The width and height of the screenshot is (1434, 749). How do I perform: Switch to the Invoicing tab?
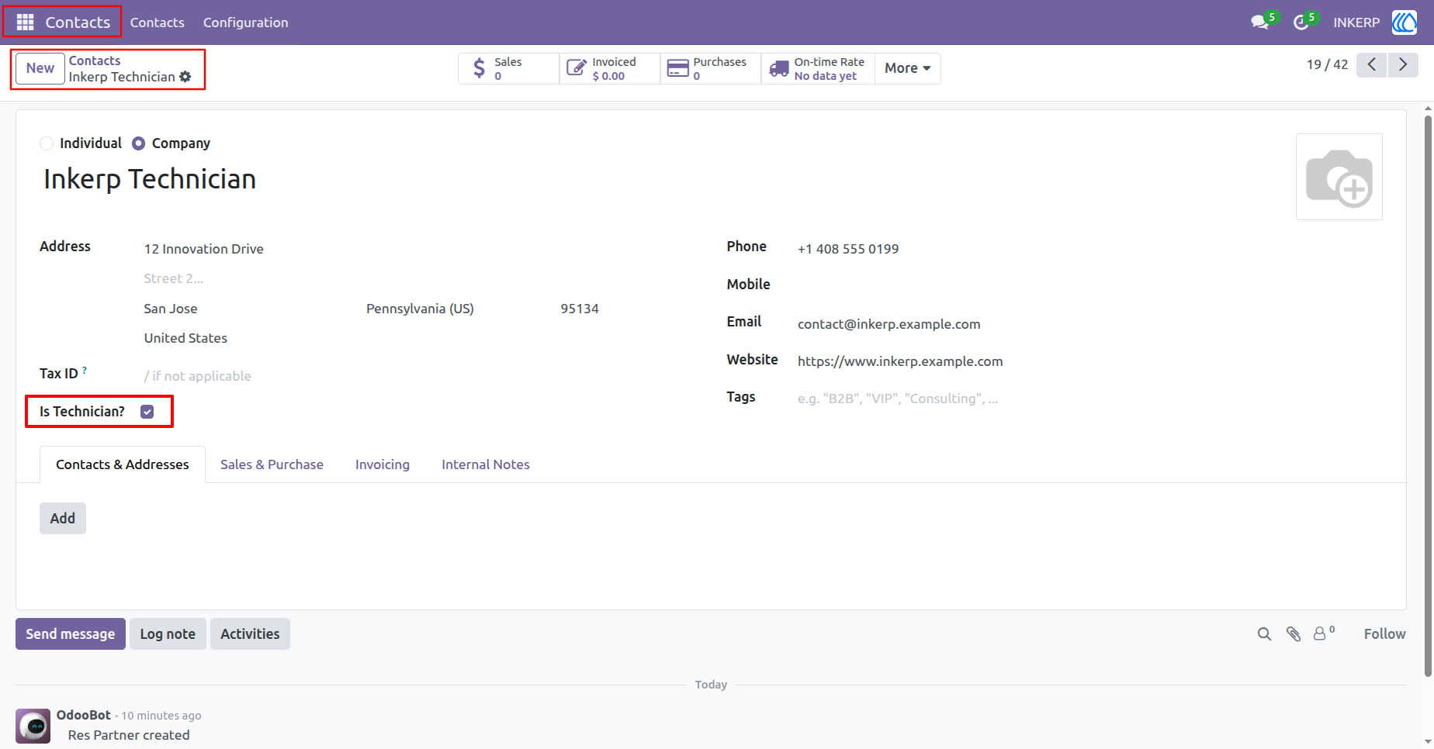click(383, 464)
